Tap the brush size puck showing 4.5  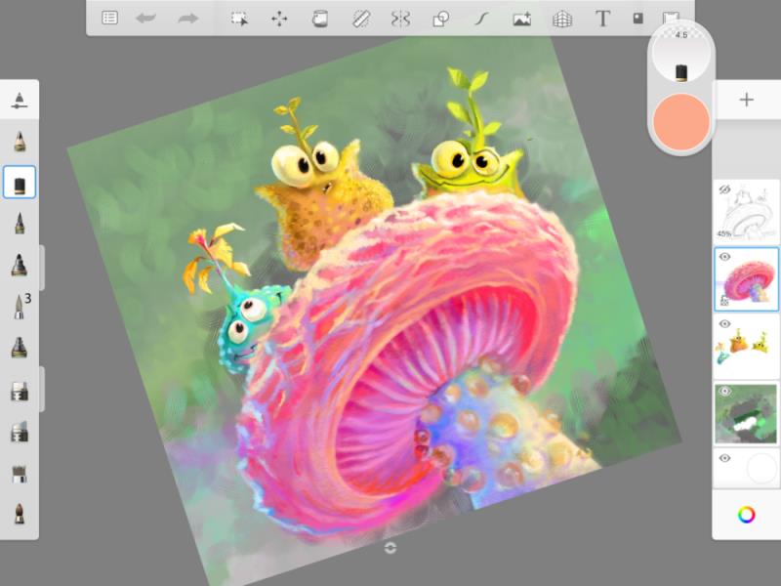point(680,54)
